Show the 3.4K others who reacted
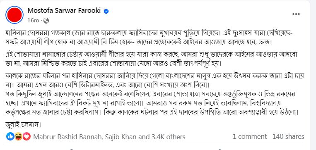Screen dimensions: 316x150 pos(169,137)
